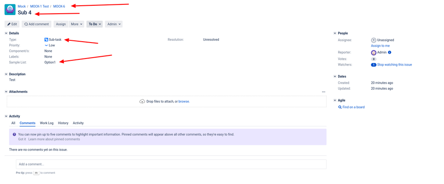Click the watchers count badge
This screenshot has height=184, width=444.
374,65
